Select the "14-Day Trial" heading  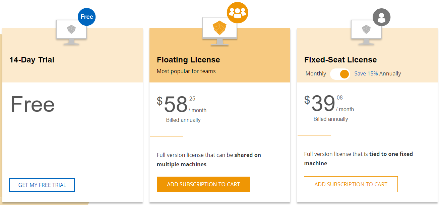coord(32,60)
